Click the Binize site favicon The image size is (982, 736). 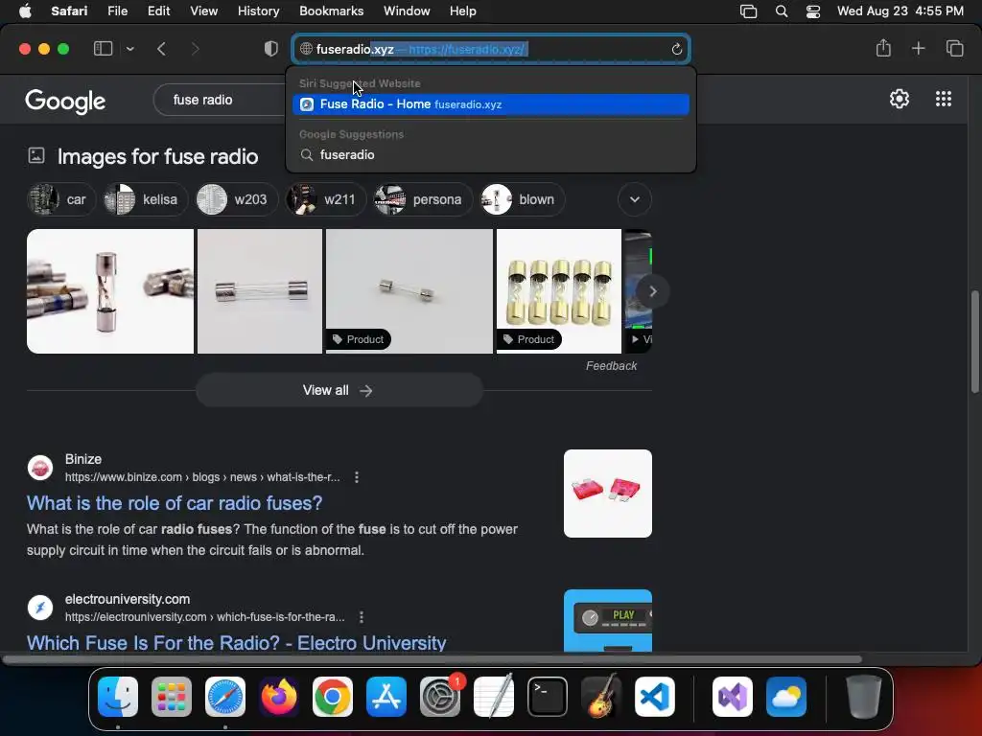pyautogui.click(x=40, y=468)
